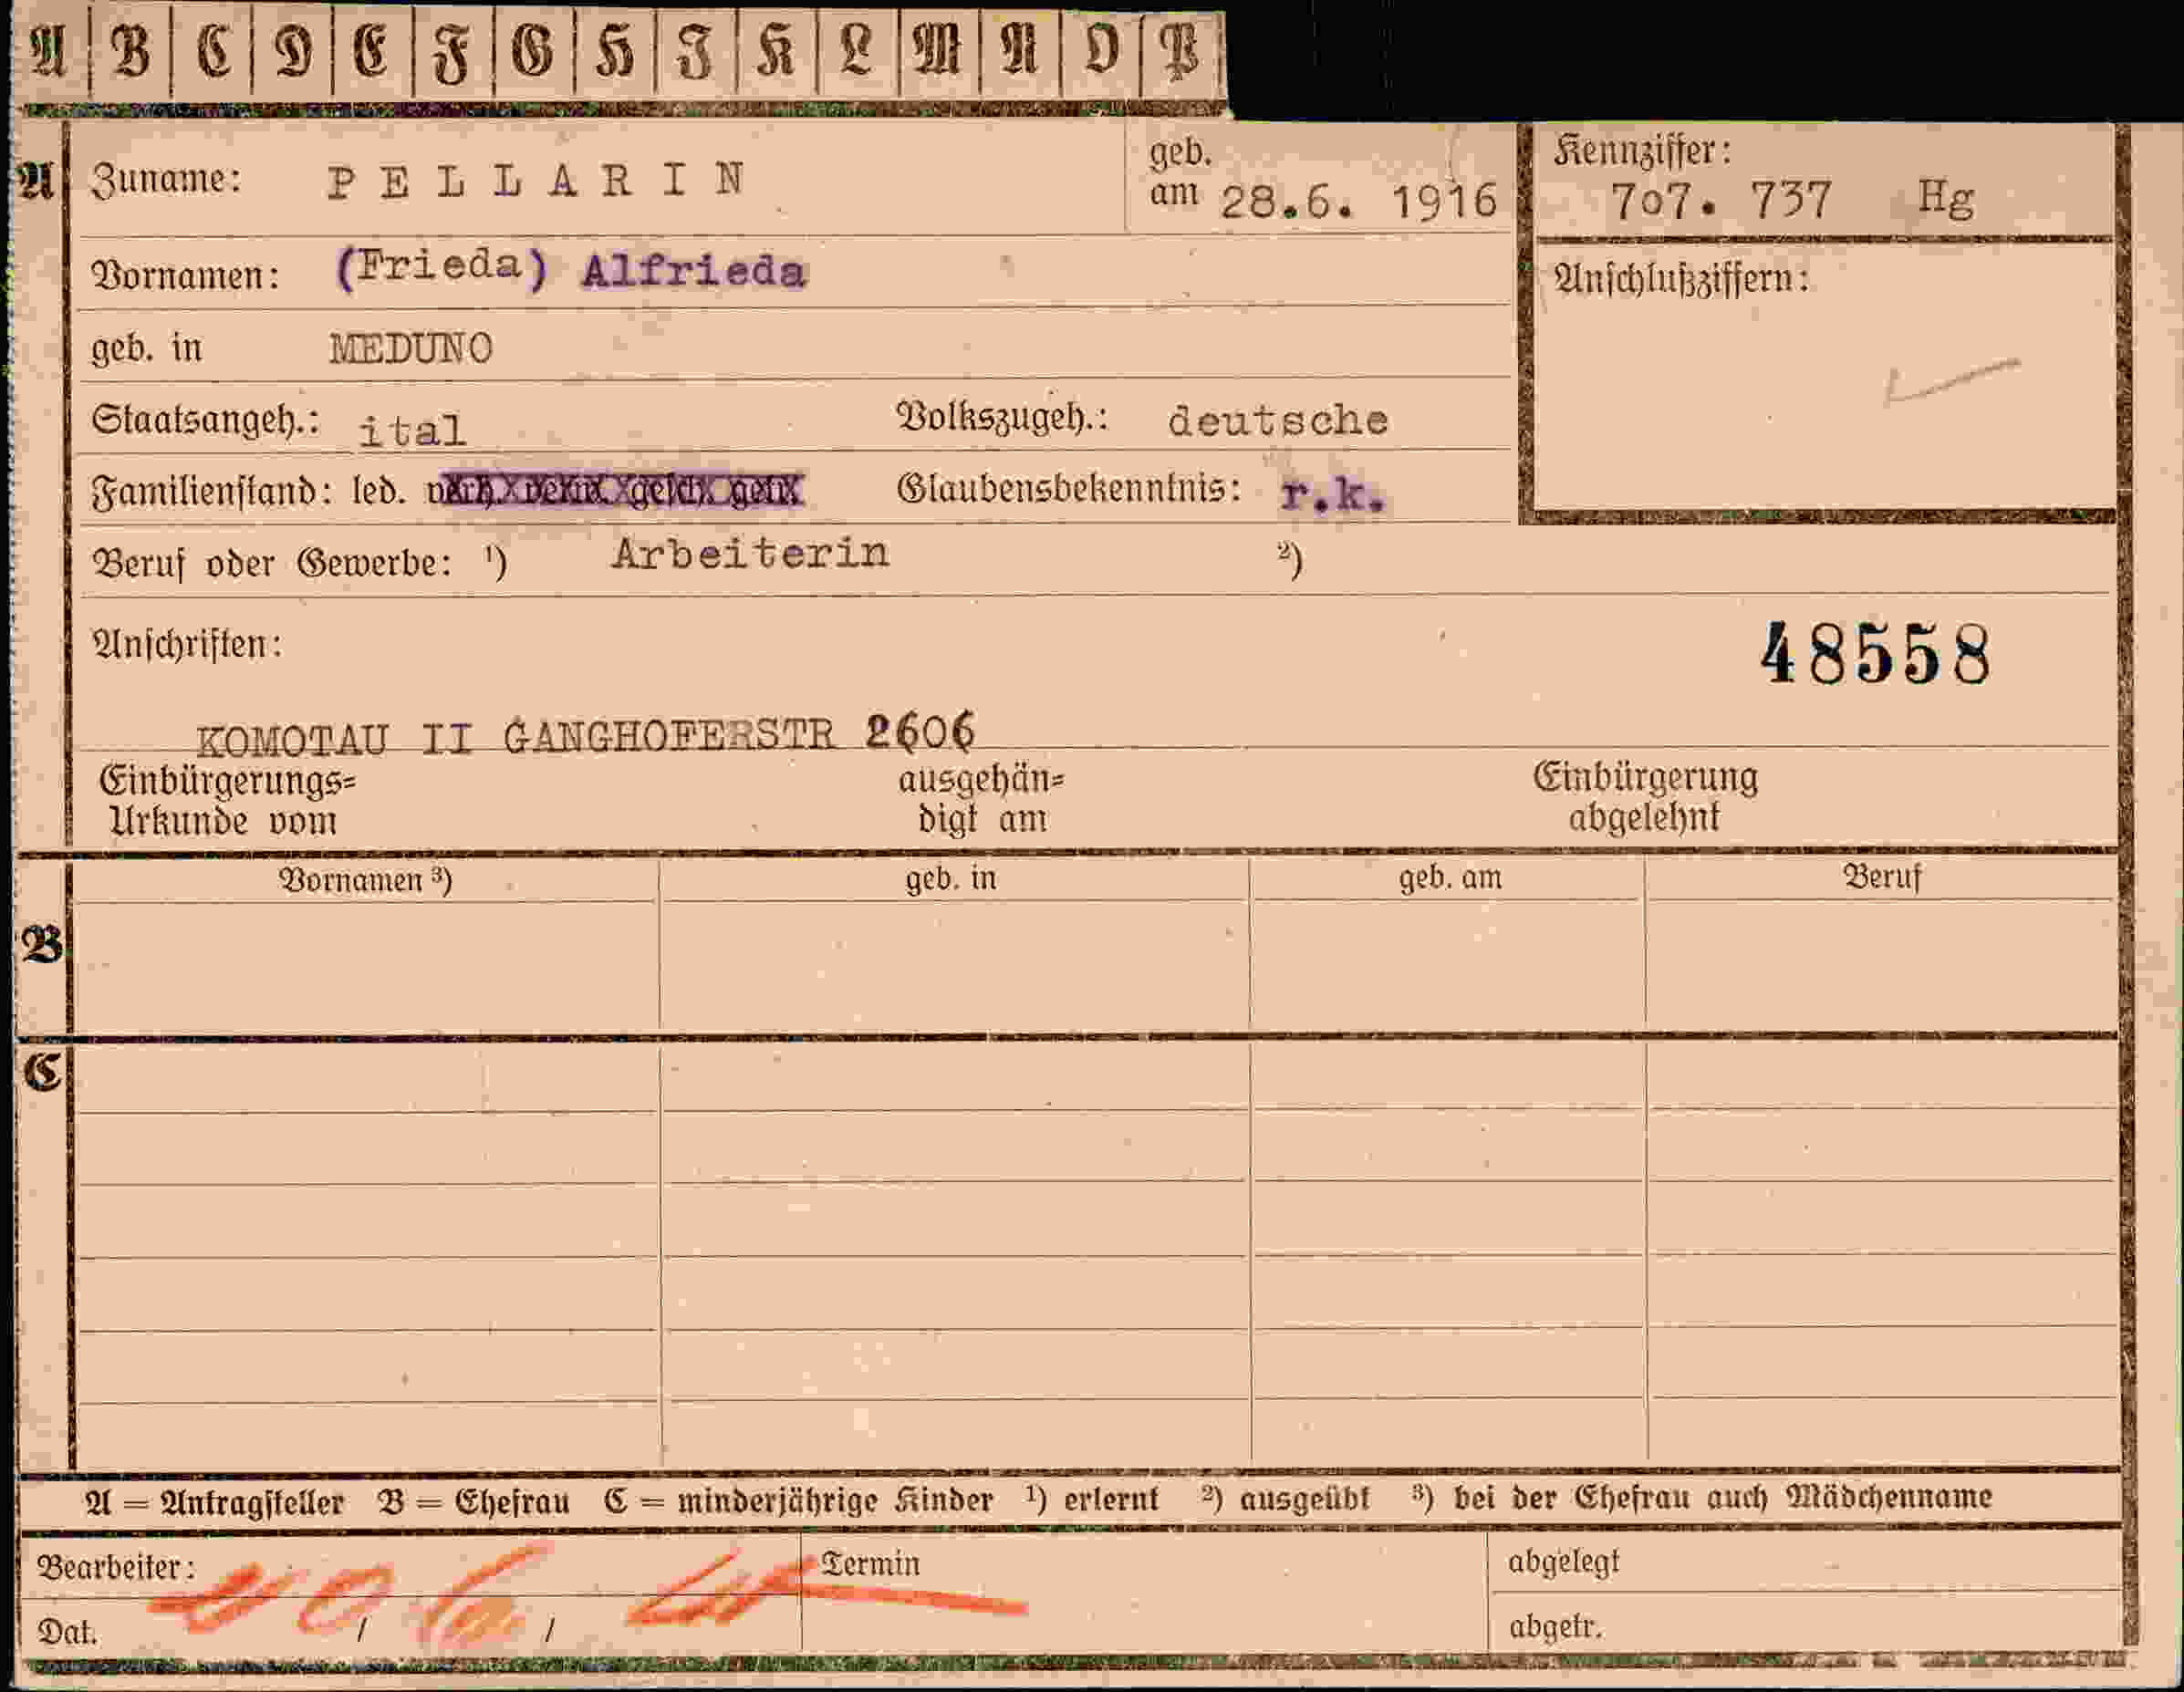The width and height of the screenshot is (2184, 1692).
Task: Select the surname 'PELLARIN'
Action: [x=537, y=181]
